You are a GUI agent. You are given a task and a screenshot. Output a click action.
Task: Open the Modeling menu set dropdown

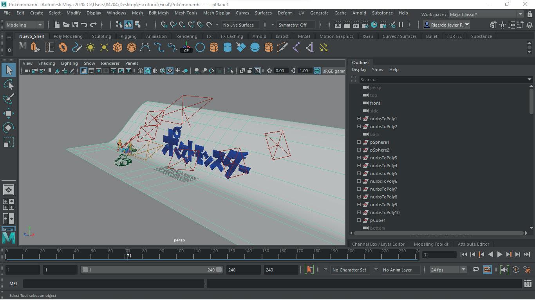[x=24, y=25]
